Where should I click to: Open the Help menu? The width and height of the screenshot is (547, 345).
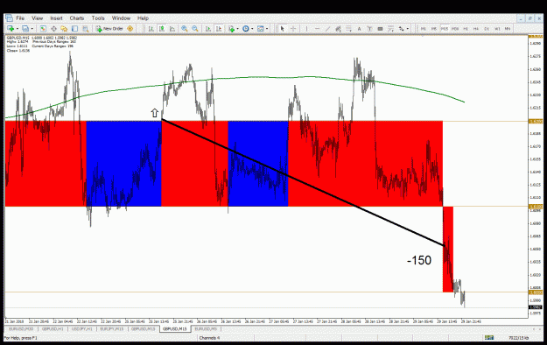tap(143, 18)
